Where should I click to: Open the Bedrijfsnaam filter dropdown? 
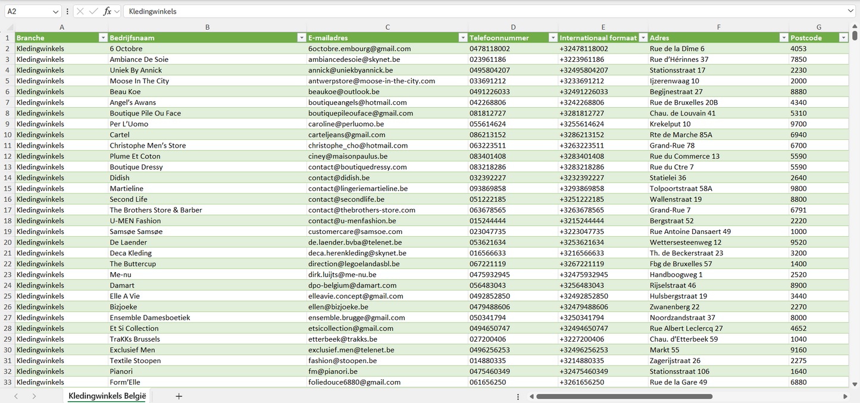click(x=301, y=38)
